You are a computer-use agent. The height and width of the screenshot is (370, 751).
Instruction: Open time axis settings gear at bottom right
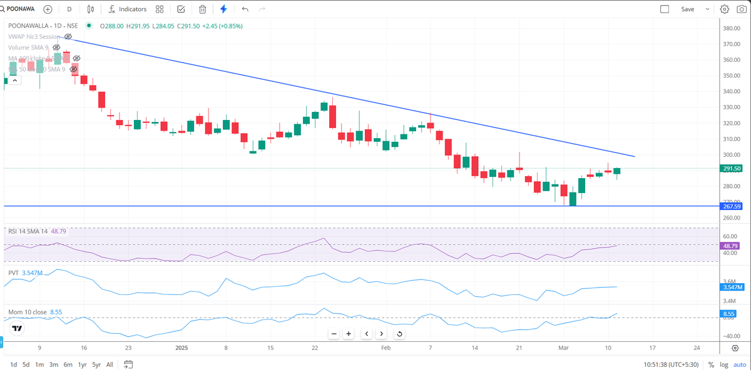(x=735, y=347)
